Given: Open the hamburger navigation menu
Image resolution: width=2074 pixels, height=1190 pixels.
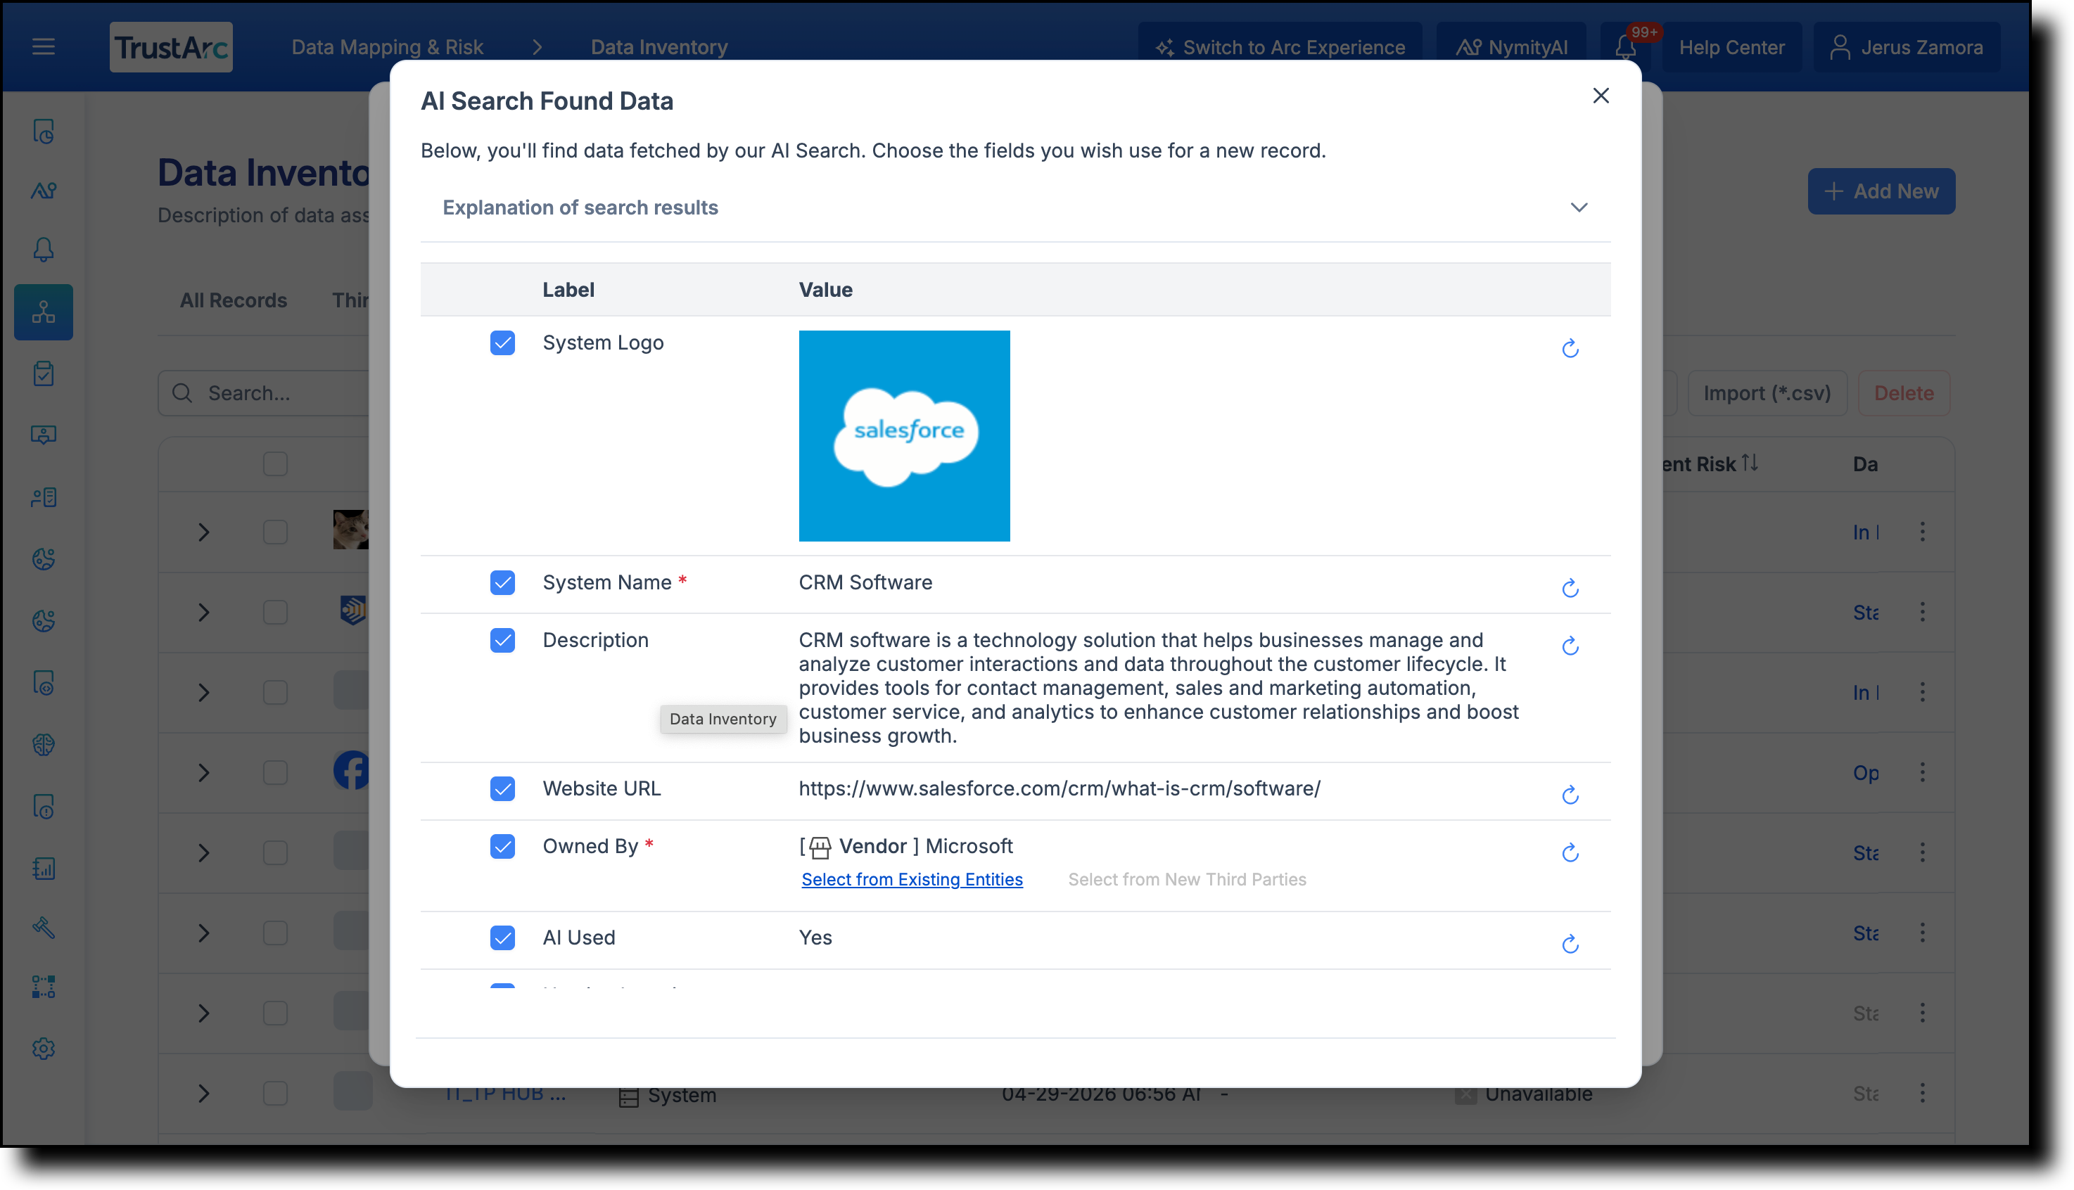Looking at the screenshot, I should point(44,46).
